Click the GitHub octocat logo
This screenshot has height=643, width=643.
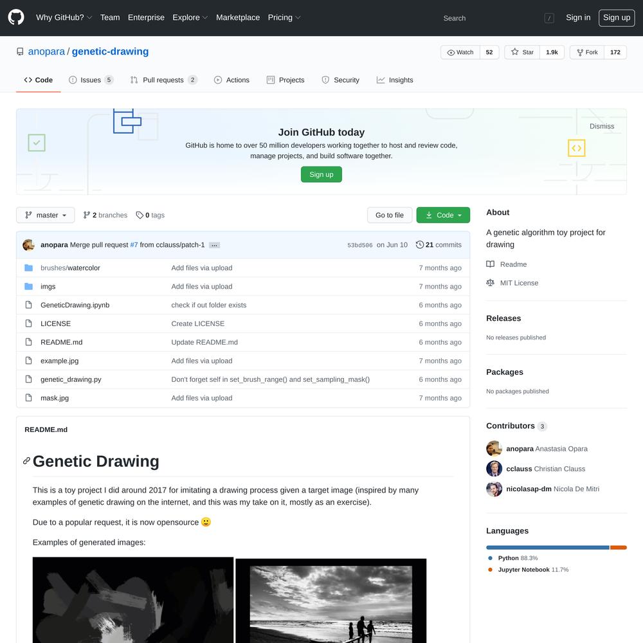coord(16,17)
